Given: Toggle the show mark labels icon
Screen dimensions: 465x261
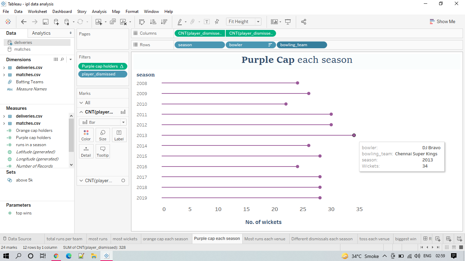Looking at the screenshot, I should [x=207, y=22].
